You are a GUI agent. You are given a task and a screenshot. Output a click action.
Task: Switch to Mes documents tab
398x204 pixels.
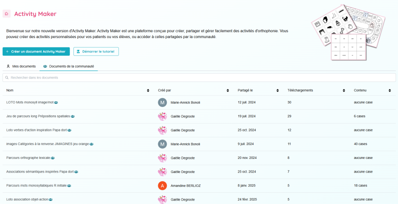tap(21, 66)
